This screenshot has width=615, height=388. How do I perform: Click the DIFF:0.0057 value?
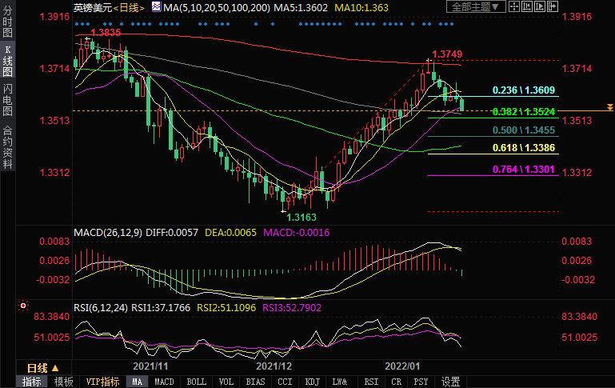coord(172,233)
